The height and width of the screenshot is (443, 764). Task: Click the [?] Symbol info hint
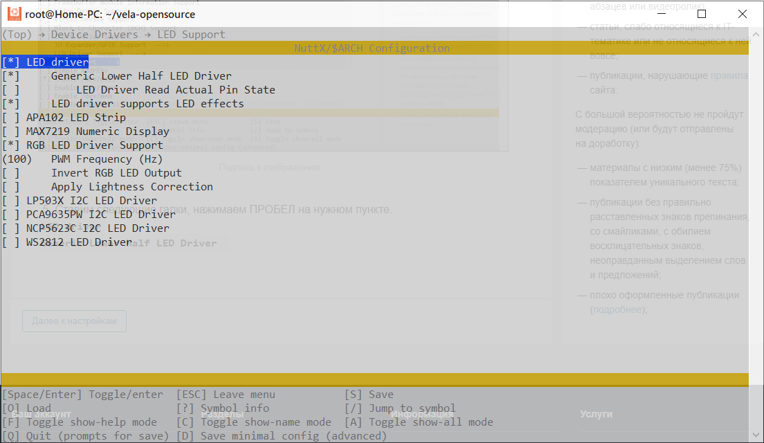(x=223, y=408)
